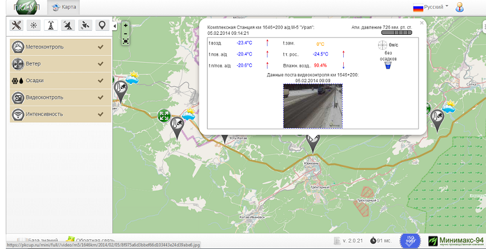The image size is (486, 249).
Task: Toggle the Ветер layer checkmark
Action: [101, 63]
